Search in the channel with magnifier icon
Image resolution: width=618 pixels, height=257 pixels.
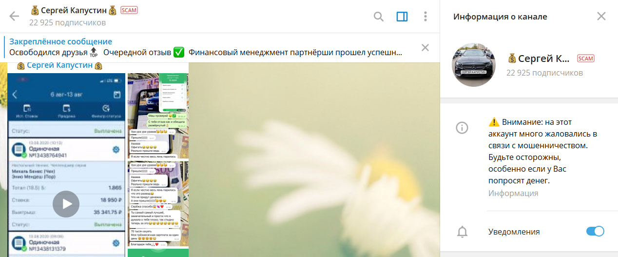click(379, 17)
